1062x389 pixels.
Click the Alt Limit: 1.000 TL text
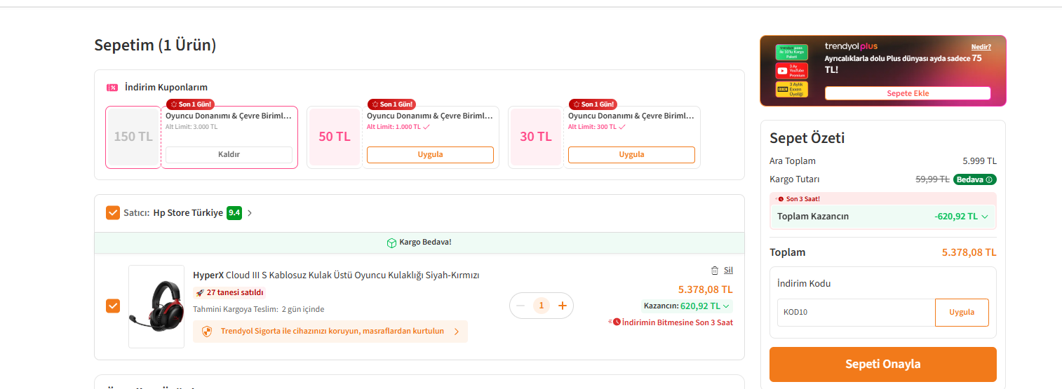(394, 127)
